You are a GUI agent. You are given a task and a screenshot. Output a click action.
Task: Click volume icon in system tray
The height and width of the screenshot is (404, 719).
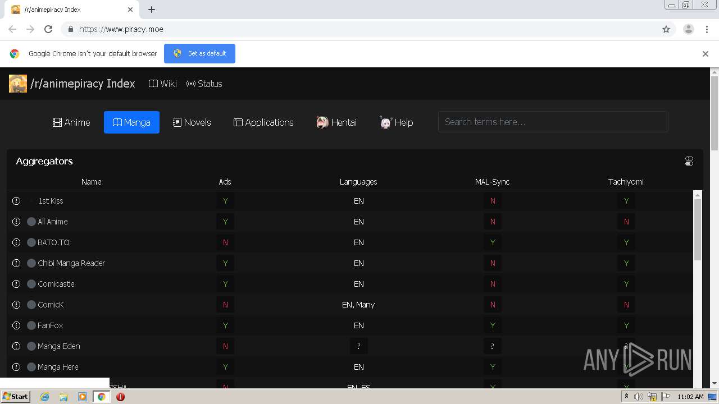coord(639,397)
